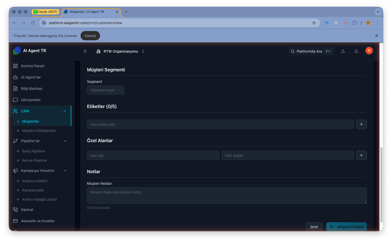
Task: Click the İptal button
Action: click(x=314, y=227)
